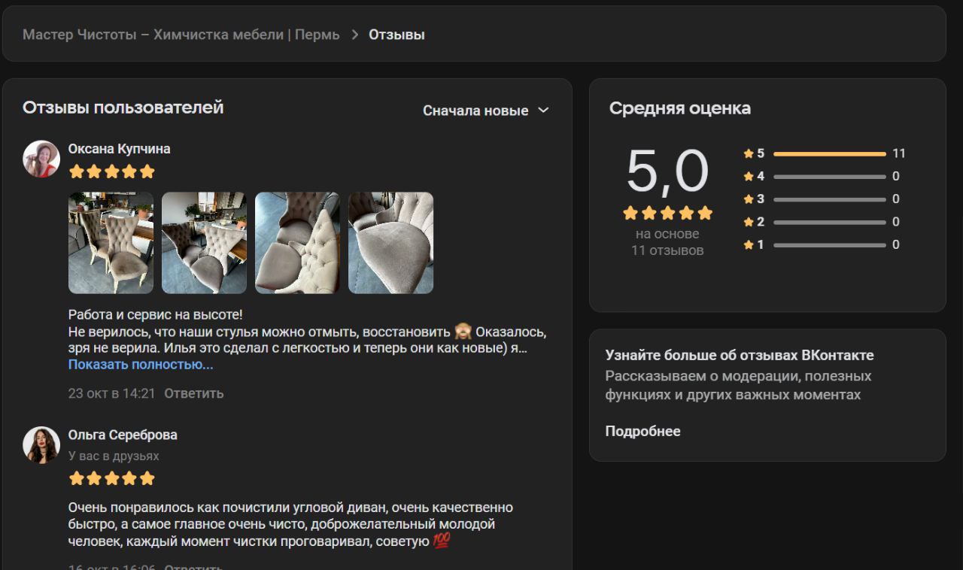The height and width of the screenshot is (570, 963).
Task: Open Ольга Сереброва's profile avatar
Action: coord(41,445)
